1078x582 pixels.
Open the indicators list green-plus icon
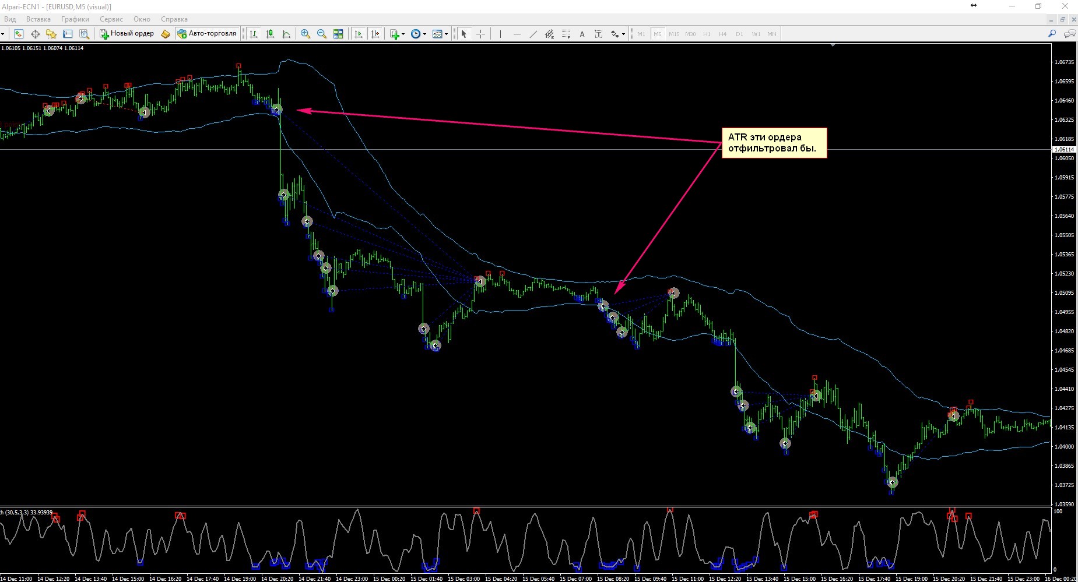tap(395, 34)
